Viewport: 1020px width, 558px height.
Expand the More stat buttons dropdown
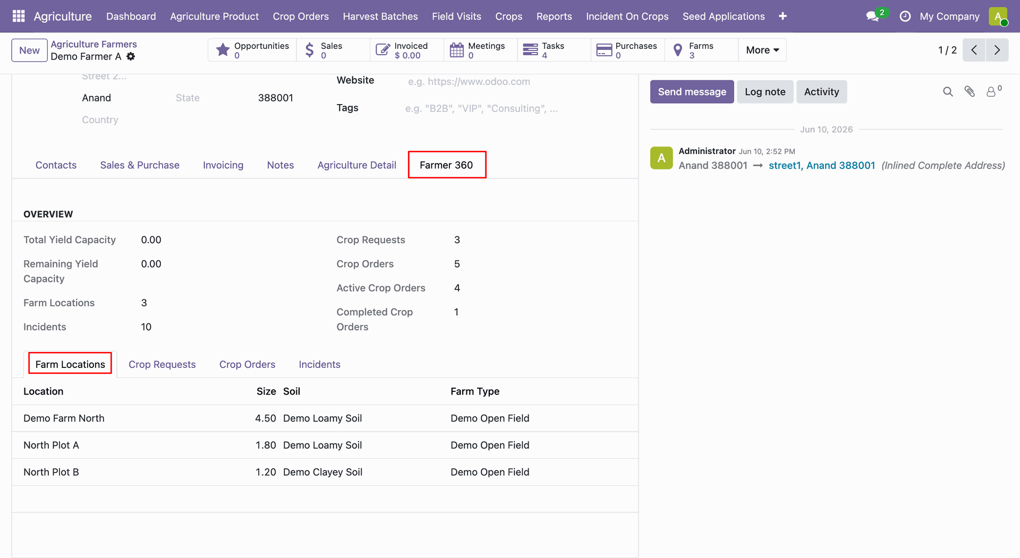[x=762, y=50]
